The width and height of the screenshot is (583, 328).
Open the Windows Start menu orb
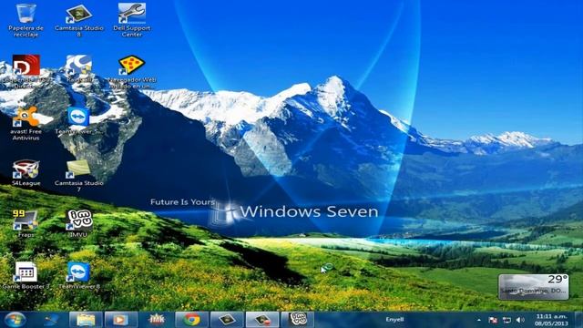point(15,320)
